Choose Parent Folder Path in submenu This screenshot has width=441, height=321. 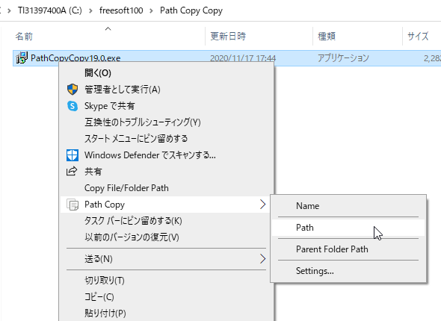pyautogui.click(x=348, y=249)
